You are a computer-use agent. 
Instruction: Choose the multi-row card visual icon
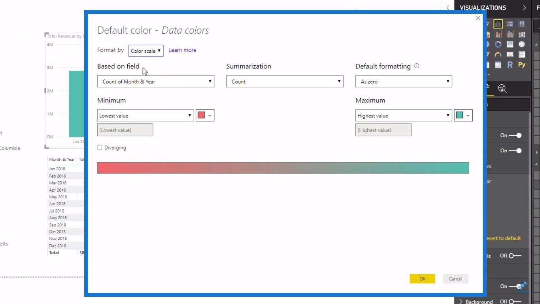pos(522,55)
